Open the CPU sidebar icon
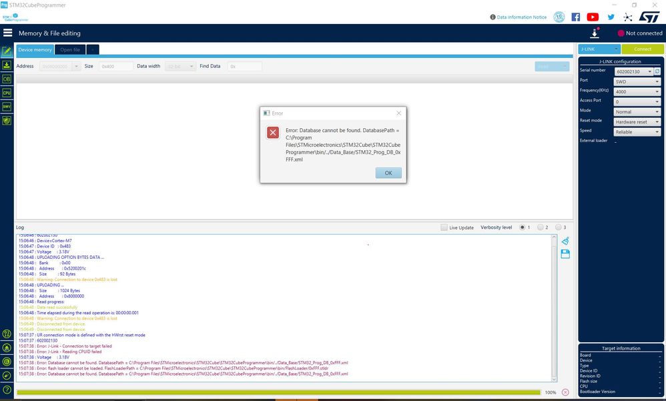666x401 pixels. (7, 93)
